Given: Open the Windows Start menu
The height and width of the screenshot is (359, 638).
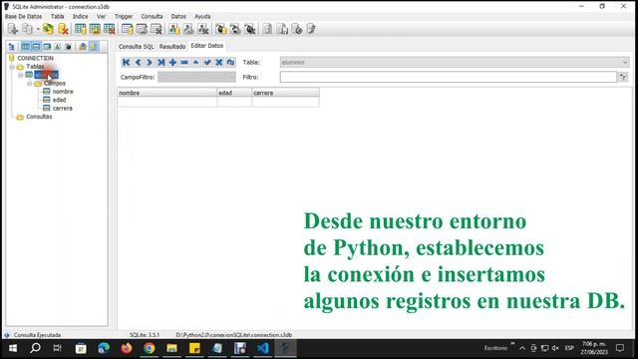Looking at the screenshot, I should 13,348.
